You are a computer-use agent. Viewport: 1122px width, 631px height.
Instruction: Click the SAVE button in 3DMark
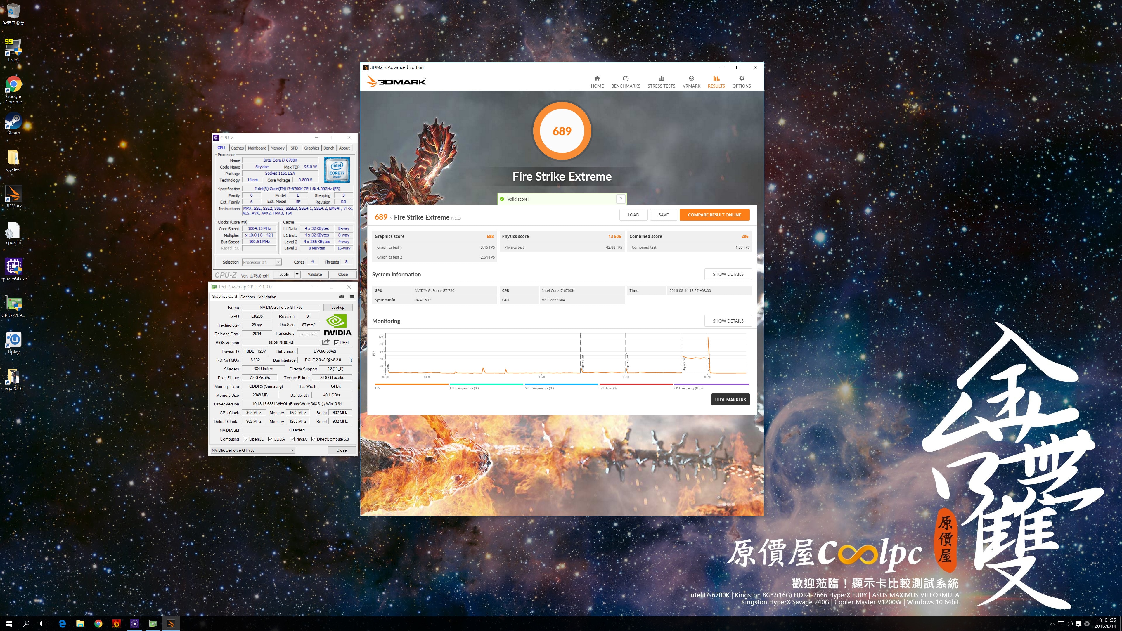[x=663, y=215]
